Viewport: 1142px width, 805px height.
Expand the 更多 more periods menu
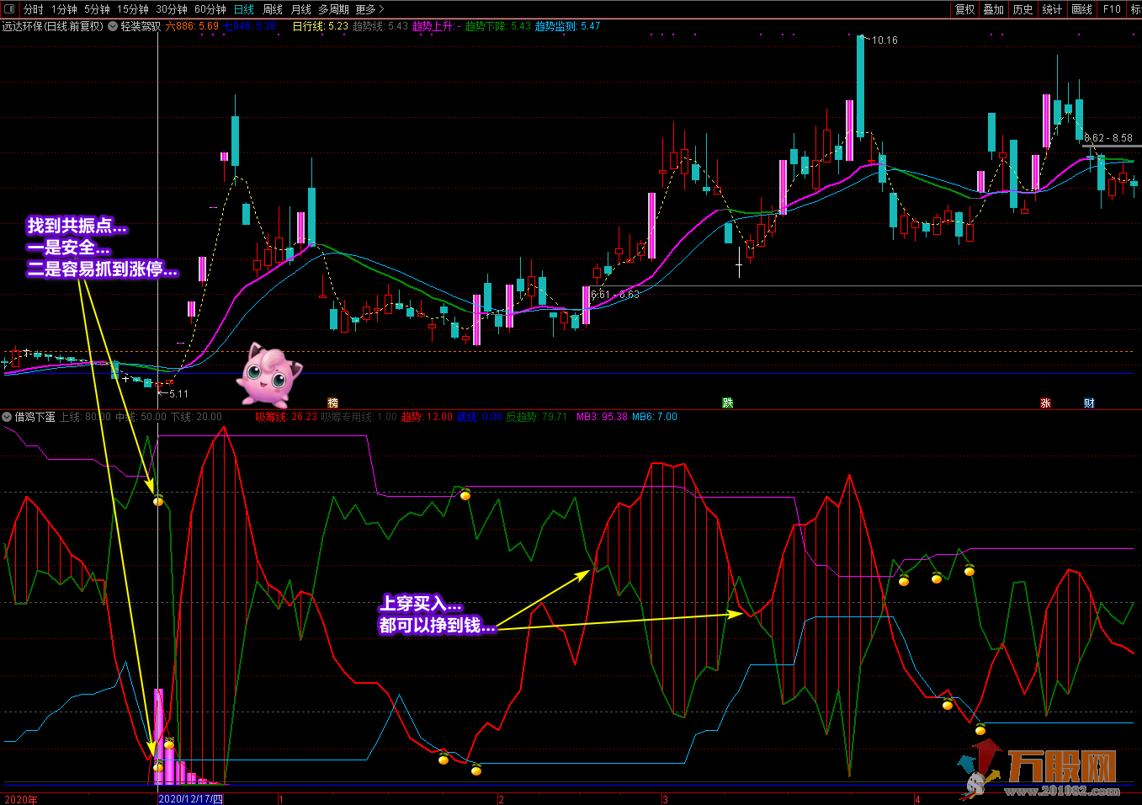[369, 9]
